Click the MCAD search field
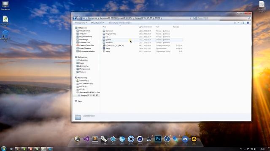The image size is (270, 151). pos(223,18)
